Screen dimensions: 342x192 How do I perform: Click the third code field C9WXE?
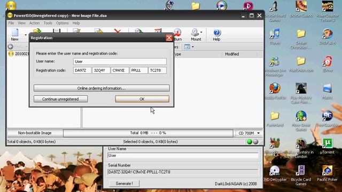(x=120, y=70)
